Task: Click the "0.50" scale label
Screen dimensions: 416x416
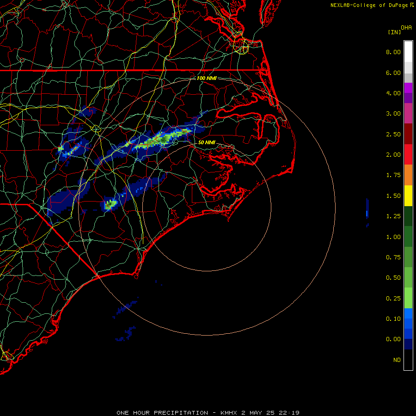Action: pyautogui.click(x=393, y=278)
